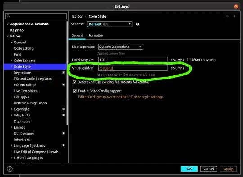Click the Cancel button
The width and height of the screenshot is (243, 177).
(209, 169)
